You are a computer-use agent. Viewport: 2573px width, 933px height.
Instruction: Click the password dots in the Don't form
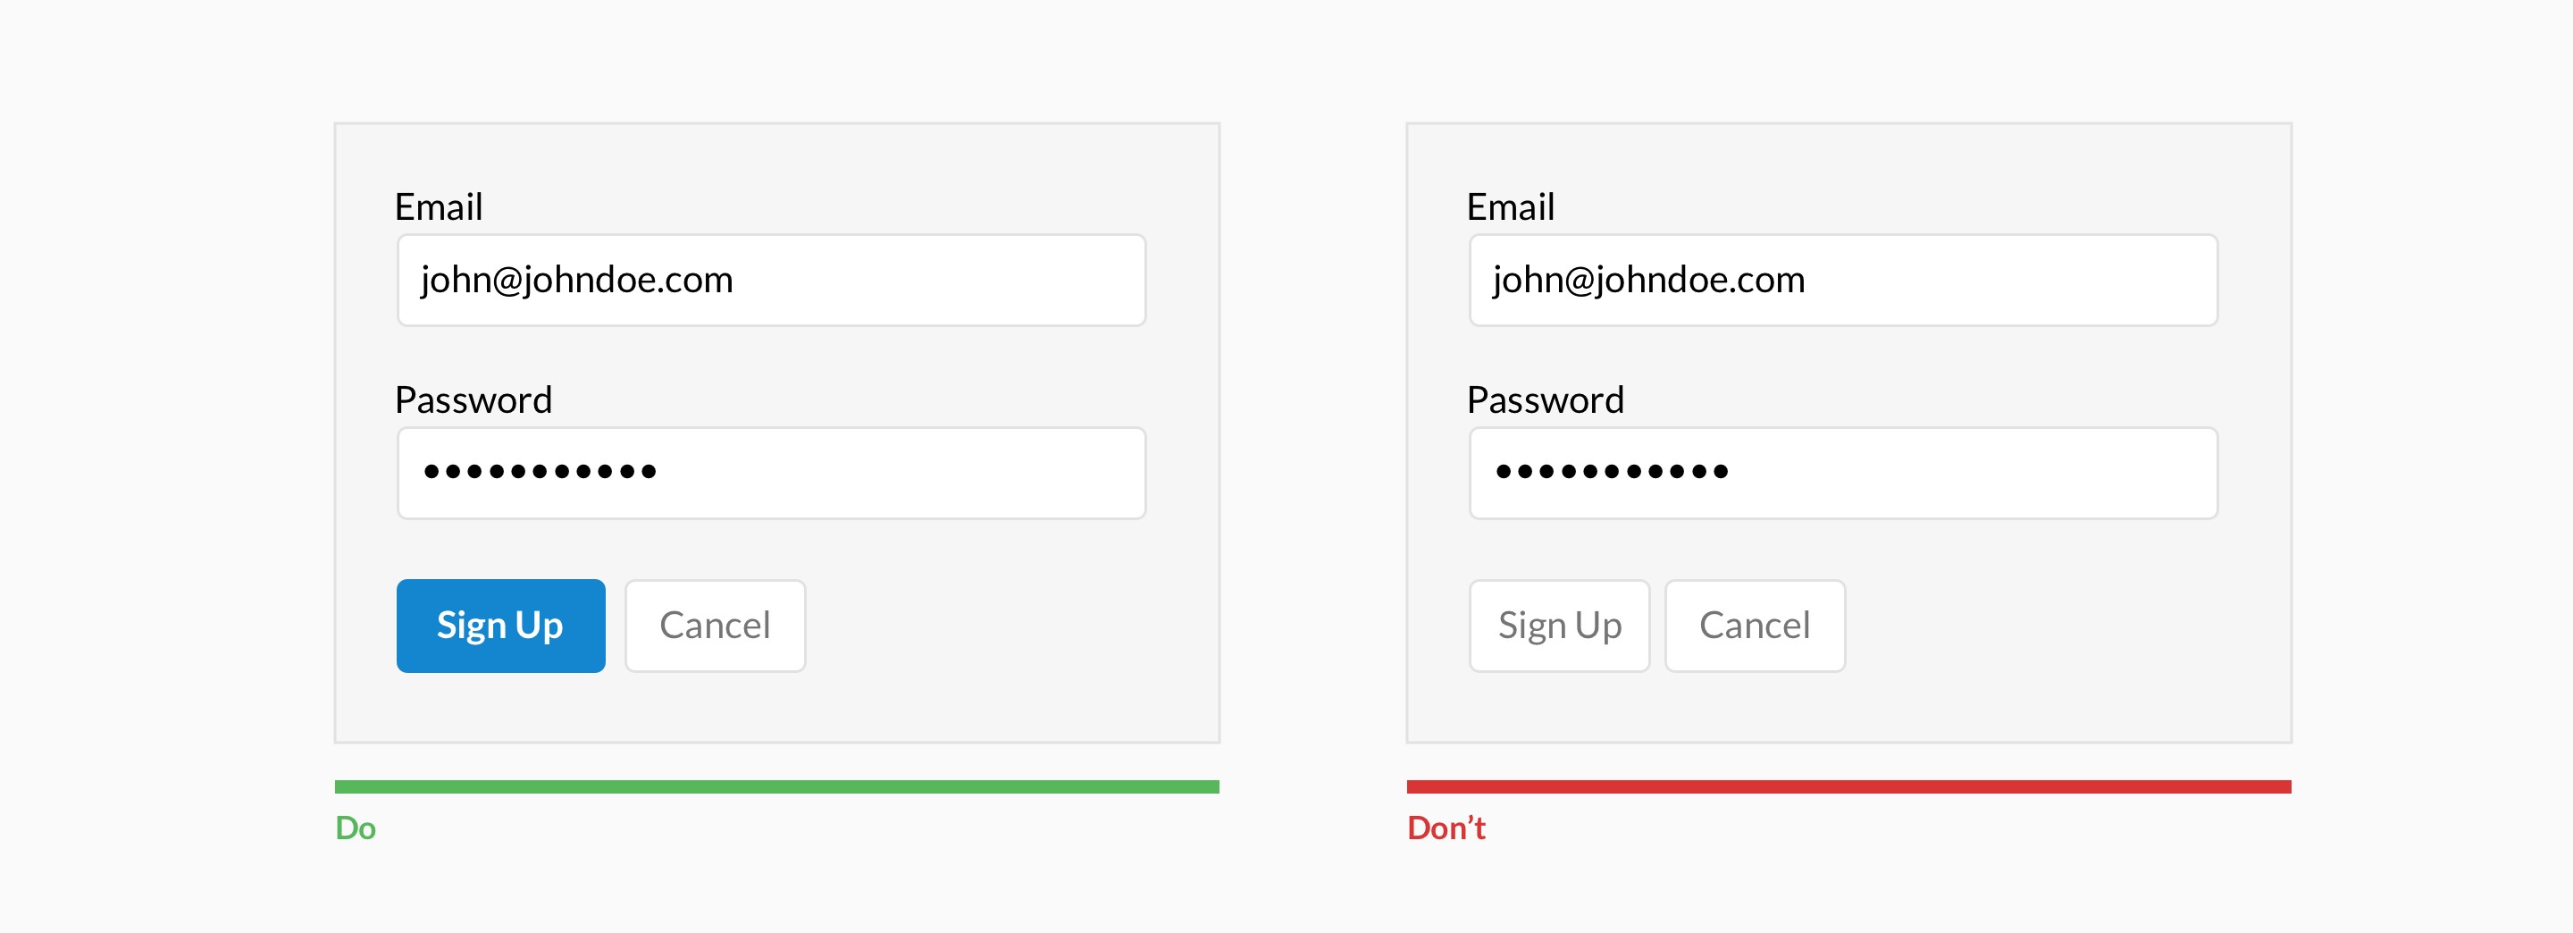coord(1612,472)
